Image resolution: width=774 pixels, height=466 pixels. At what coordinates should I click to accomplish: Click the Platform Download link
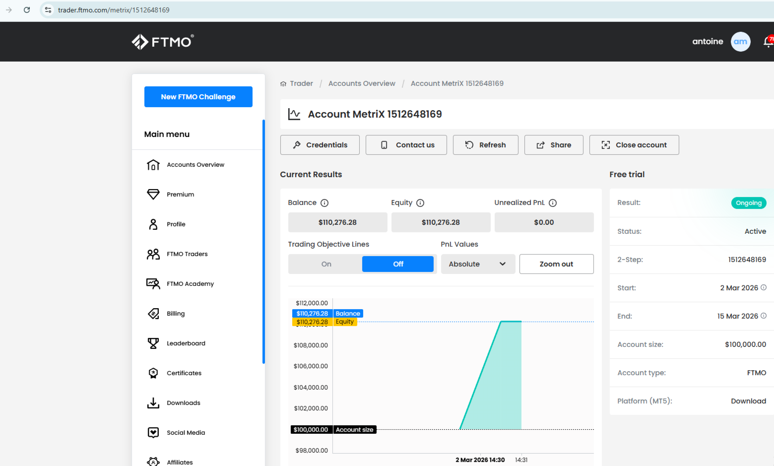coord(748,401)
